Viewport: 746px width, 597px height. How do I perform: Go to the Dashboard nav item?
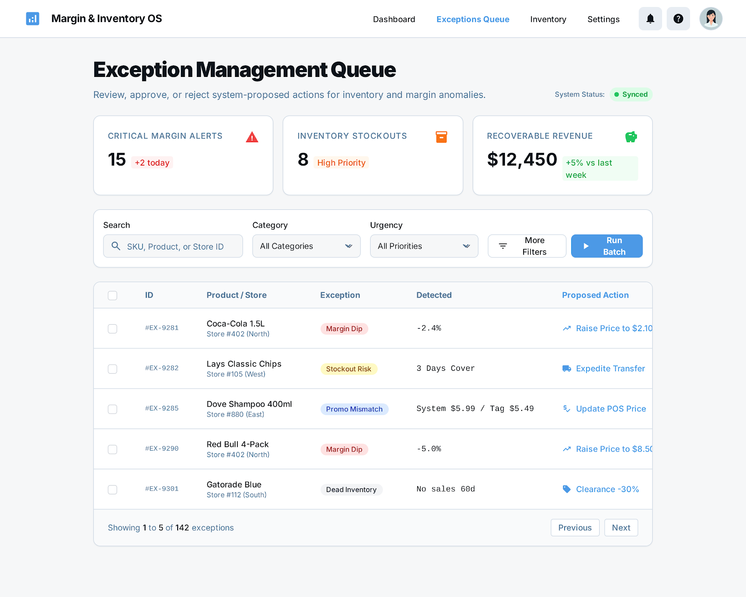tap(394, 19)
